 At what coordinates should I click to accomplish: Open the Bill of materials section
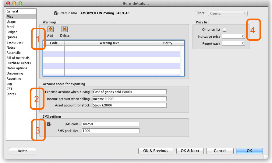pos(18,58)
